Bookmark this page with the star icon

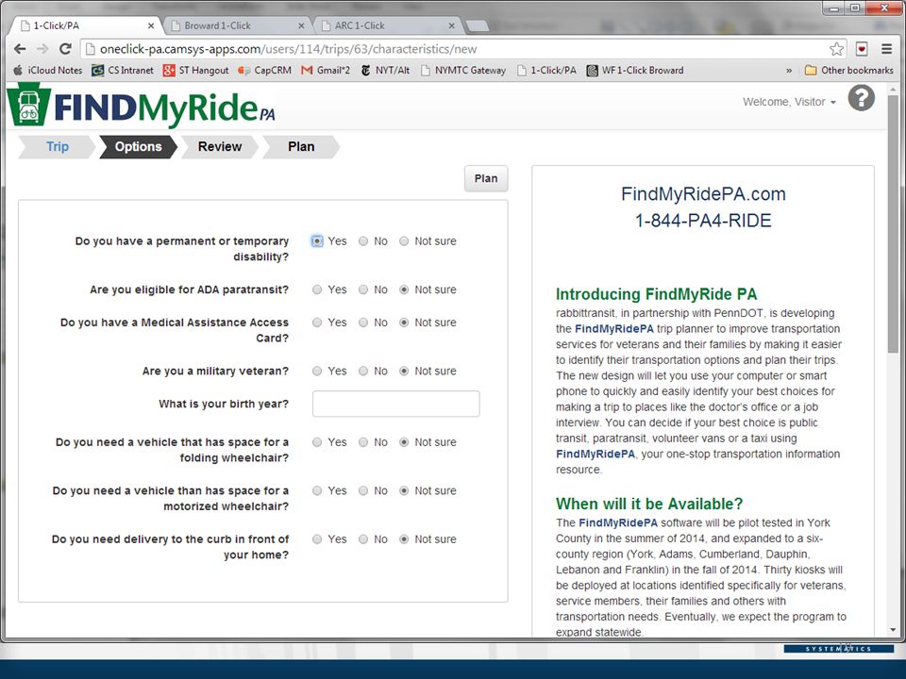point(836,49)
